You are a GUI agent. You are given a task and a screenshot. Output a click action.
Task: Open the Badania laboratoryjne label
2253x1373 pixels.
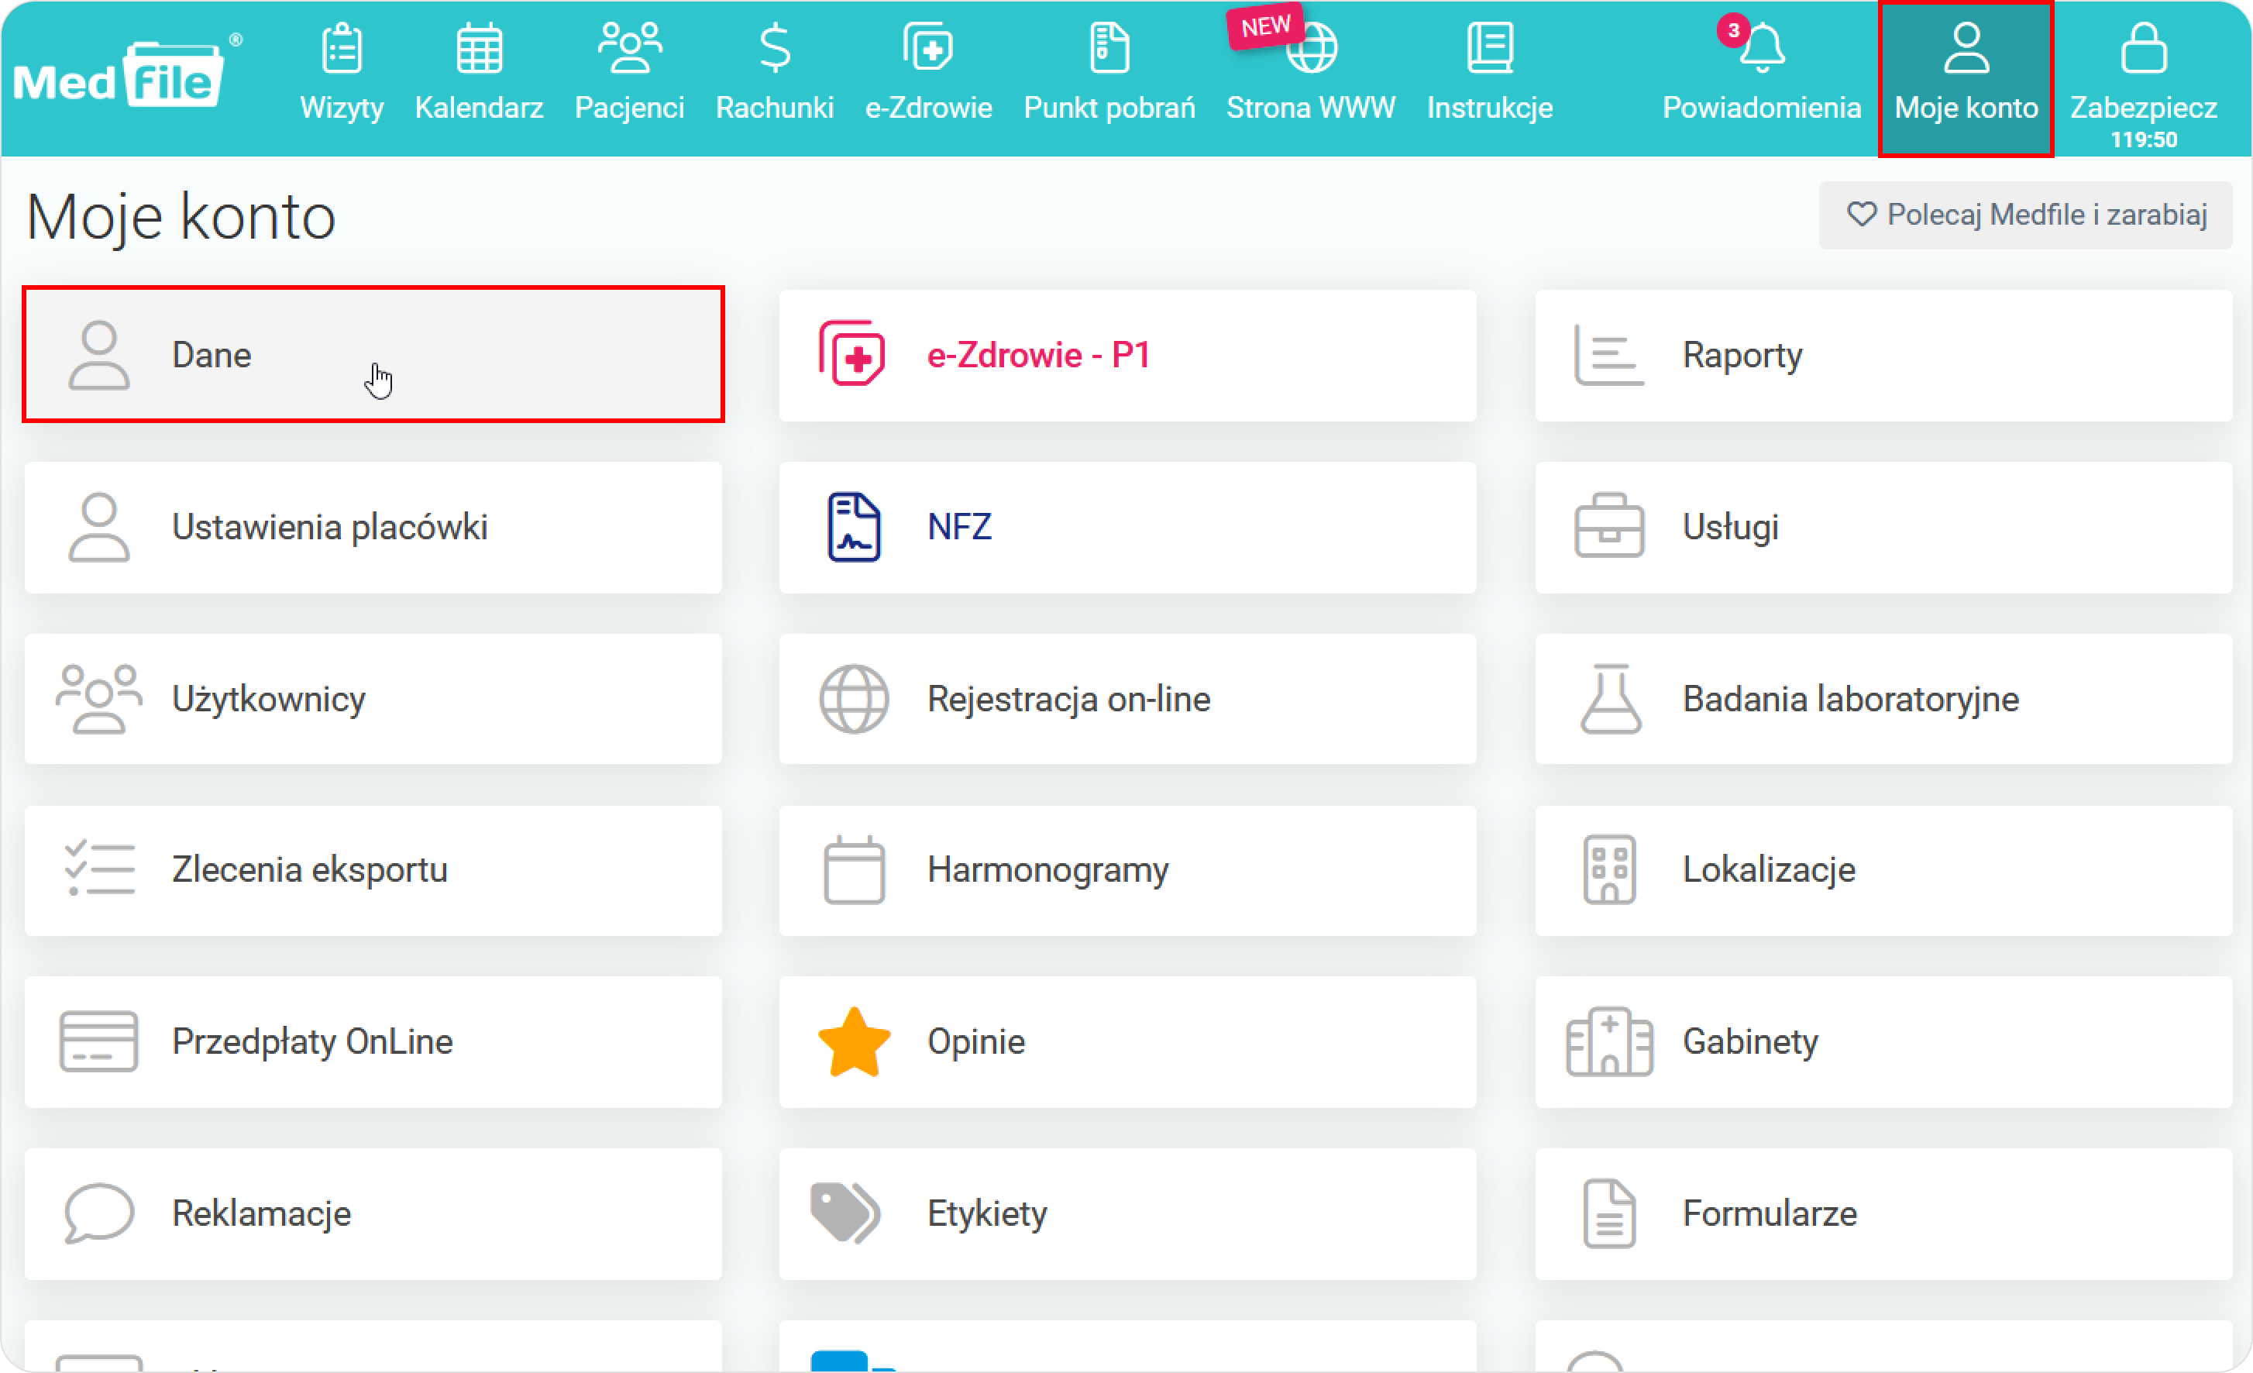(x=1851, y=699)
